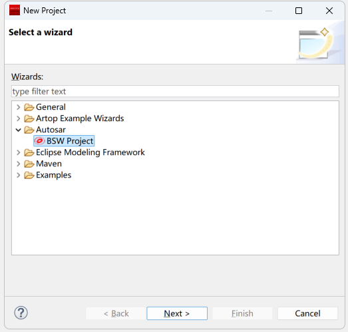
Task: Expand the Maven category
Action: point(19,164)
